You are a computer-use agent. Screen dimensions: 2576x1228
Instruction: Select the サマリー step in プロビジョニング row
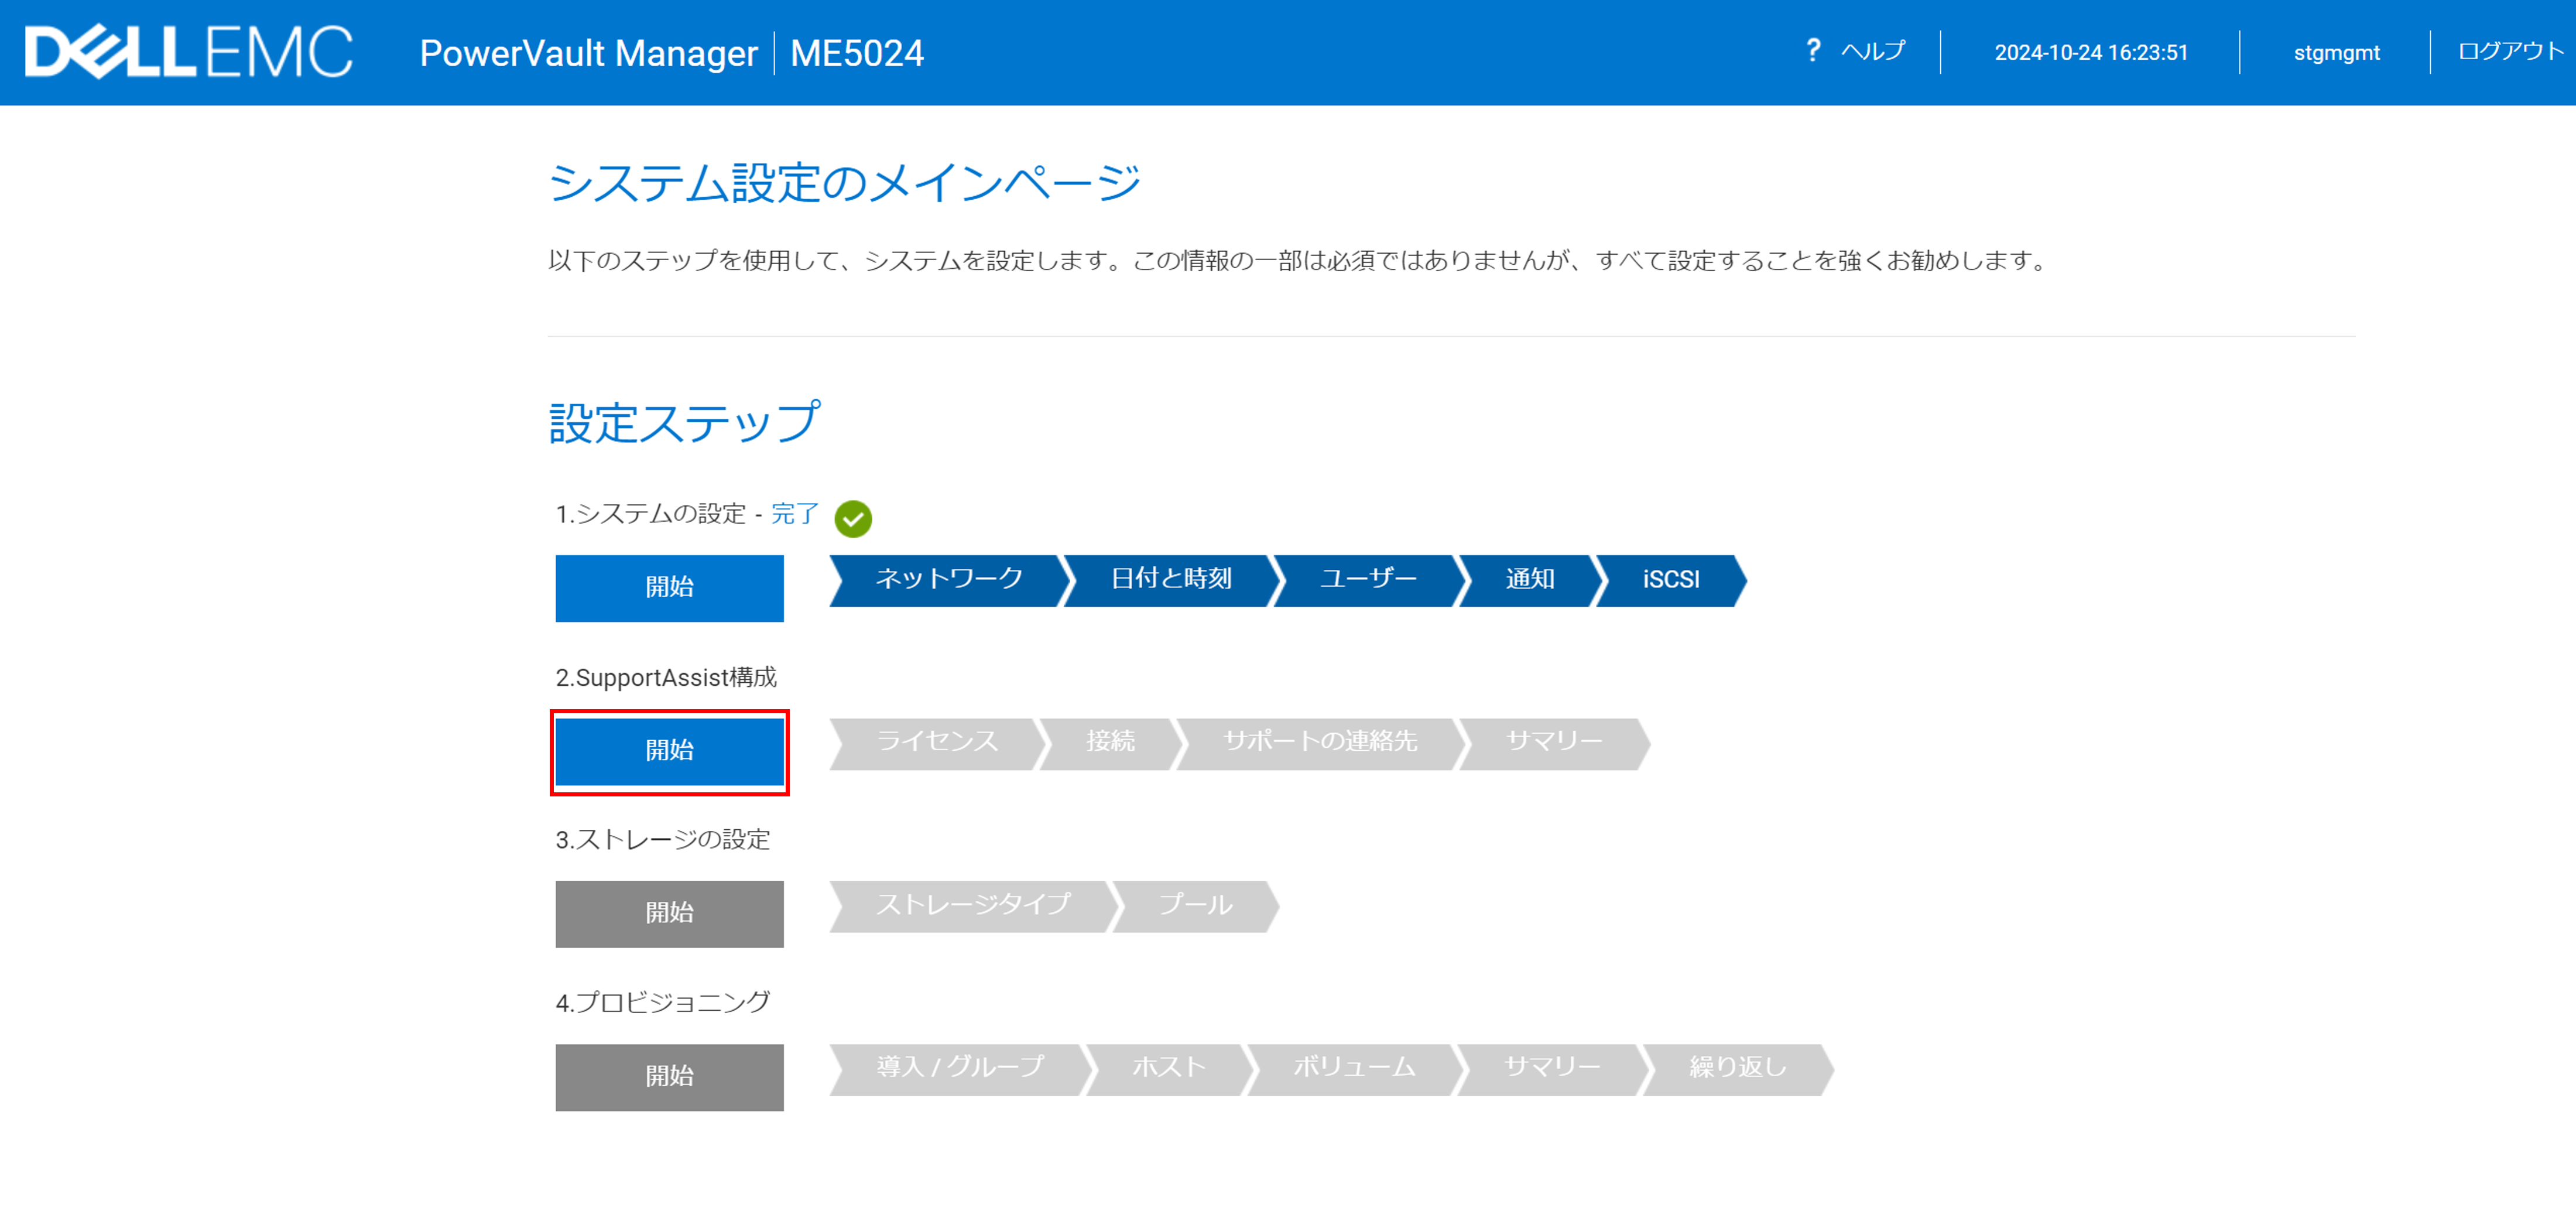pos(1552,1069)
